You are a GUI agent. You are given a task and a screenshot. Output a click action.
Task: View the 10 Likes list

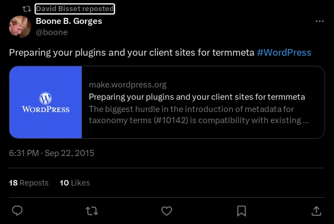coord(75,183)
